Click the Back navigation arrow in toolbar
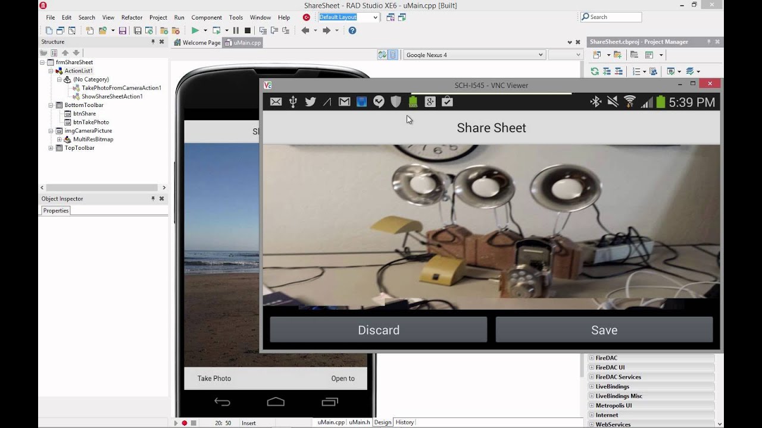Image resolution: width=762 pixels, height=428 pixels. 305,30
